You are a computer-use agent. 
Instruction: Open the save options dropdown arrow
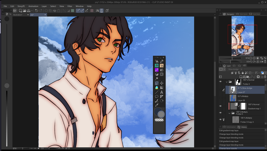tap(32, 11)
